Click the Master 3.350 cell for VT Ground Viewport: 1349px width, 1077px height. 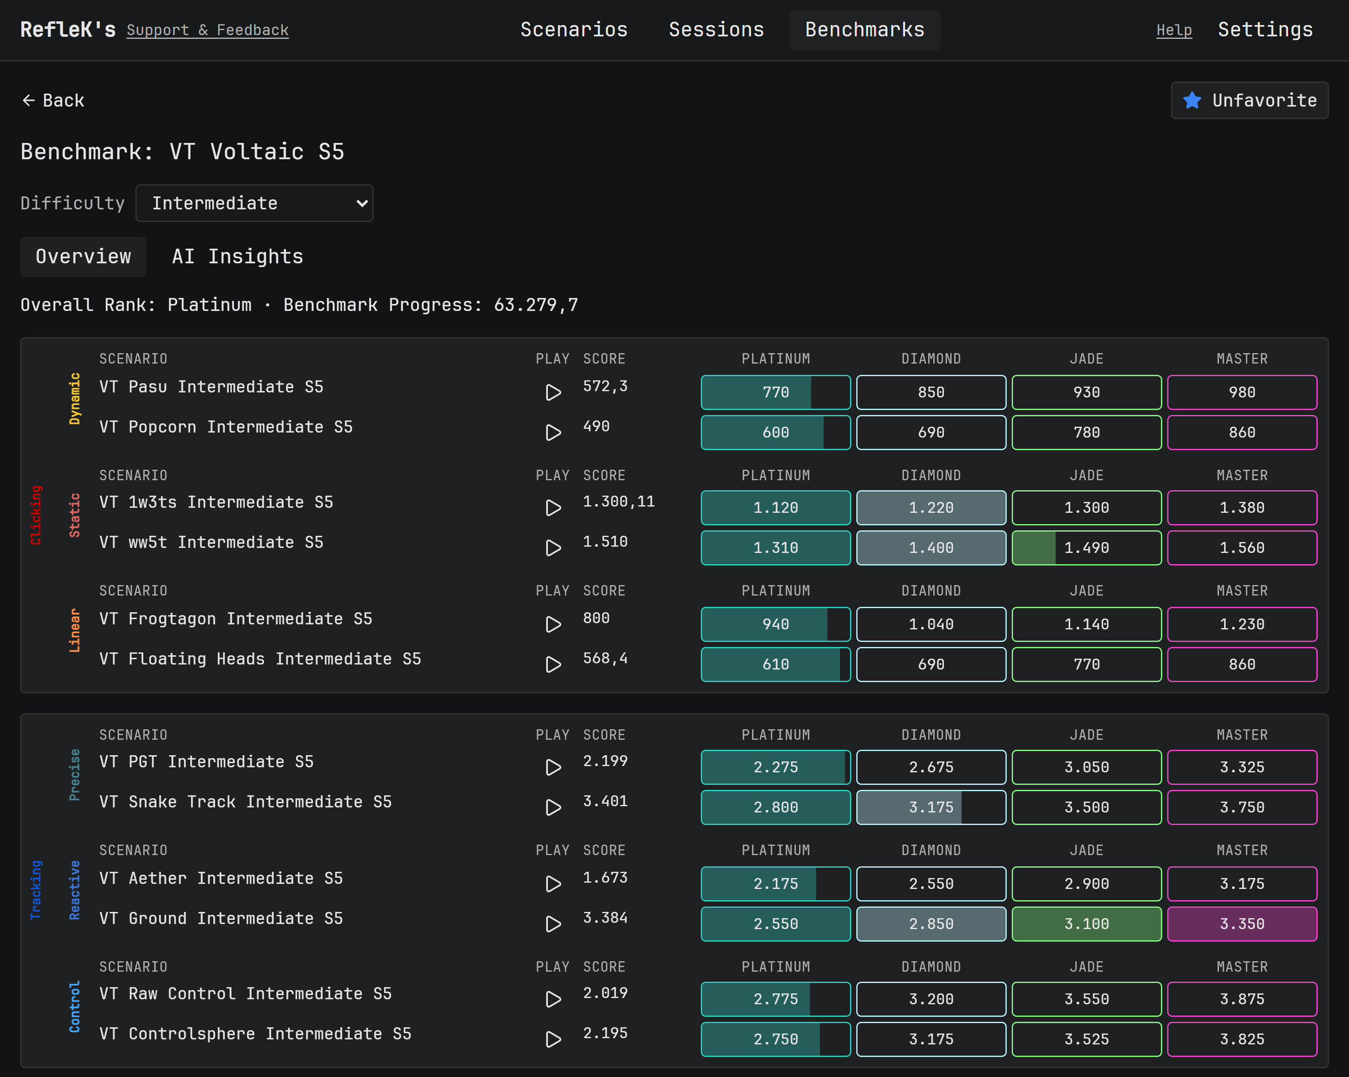pos(1241,924)
